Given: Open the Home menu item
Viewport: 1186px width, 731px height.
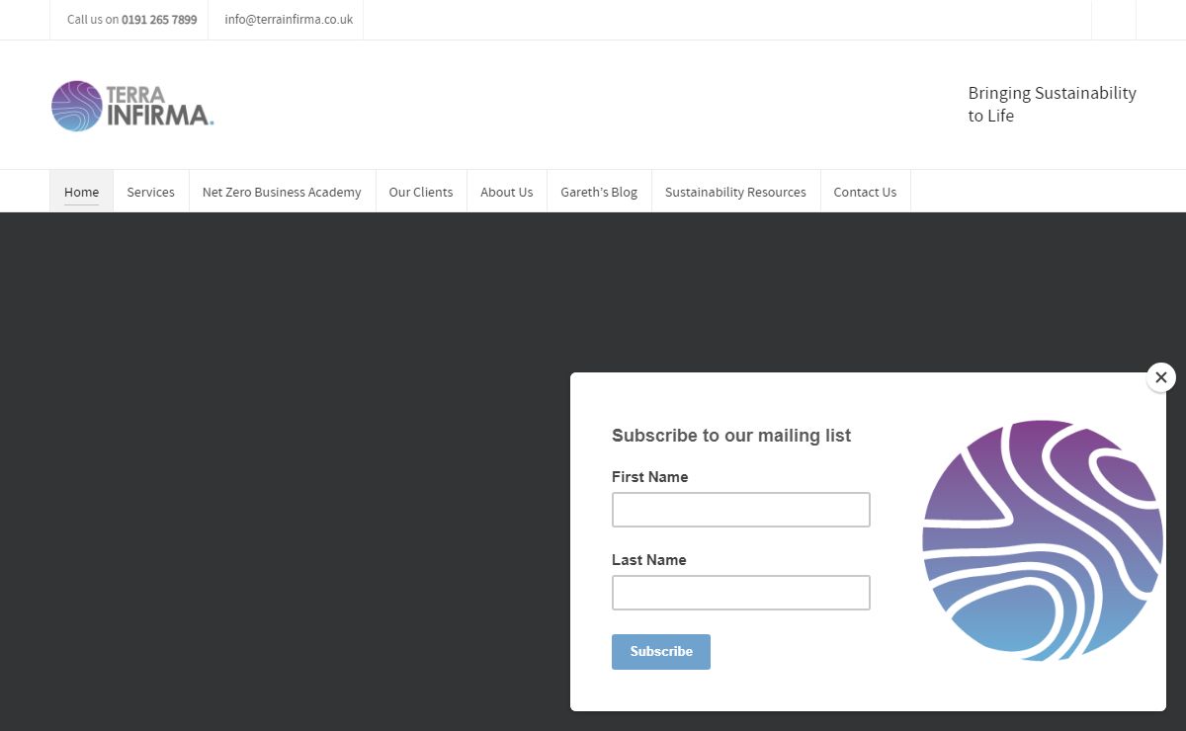Looking at the screenshot, I should (81, 192).
